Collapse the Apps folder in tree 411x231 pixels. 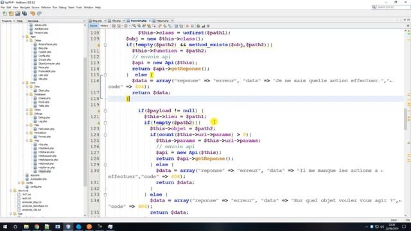click(23, 37)
